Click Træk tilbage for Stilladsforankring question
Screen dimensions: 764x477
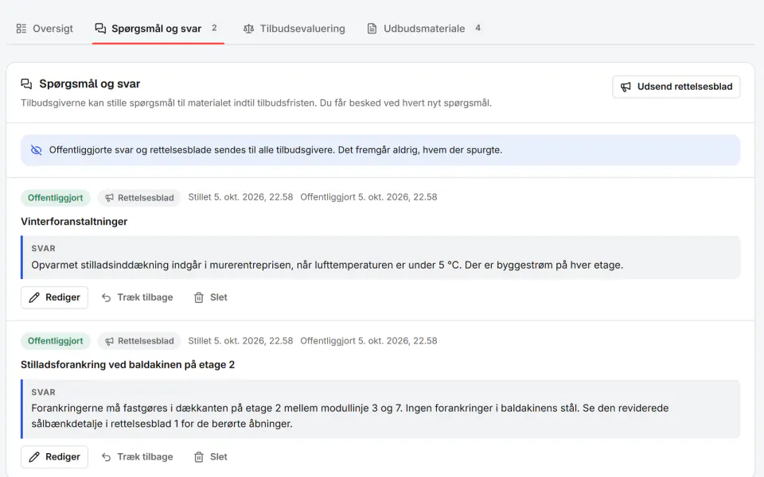137,457
